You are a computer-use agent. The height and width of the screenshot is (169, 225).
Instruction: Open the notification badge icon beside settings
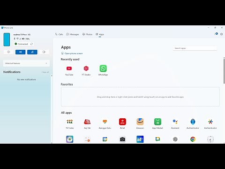[x=216, y=34]
